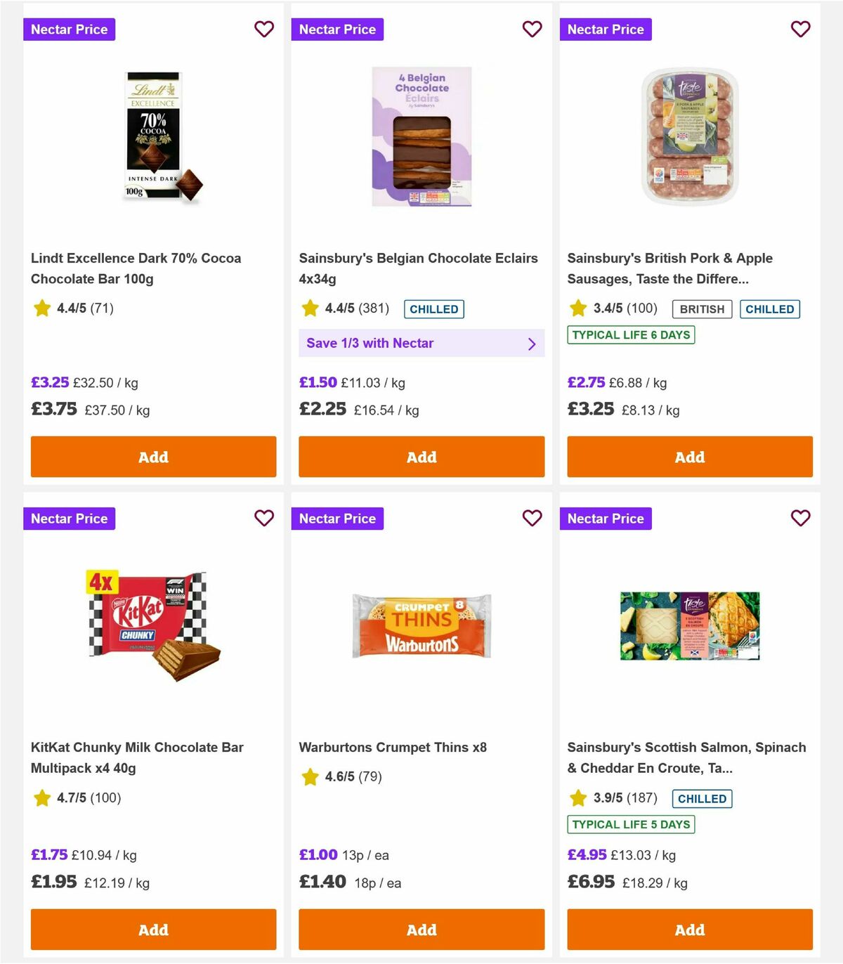Favourite the KitKat Chunky multipack
Viewport: 843px width, 964px height.
(x=264, y=519)
